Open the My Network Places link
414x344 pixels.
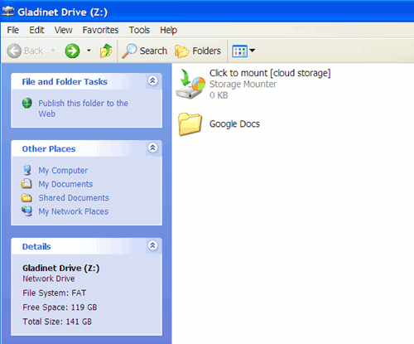pos(74,211)
